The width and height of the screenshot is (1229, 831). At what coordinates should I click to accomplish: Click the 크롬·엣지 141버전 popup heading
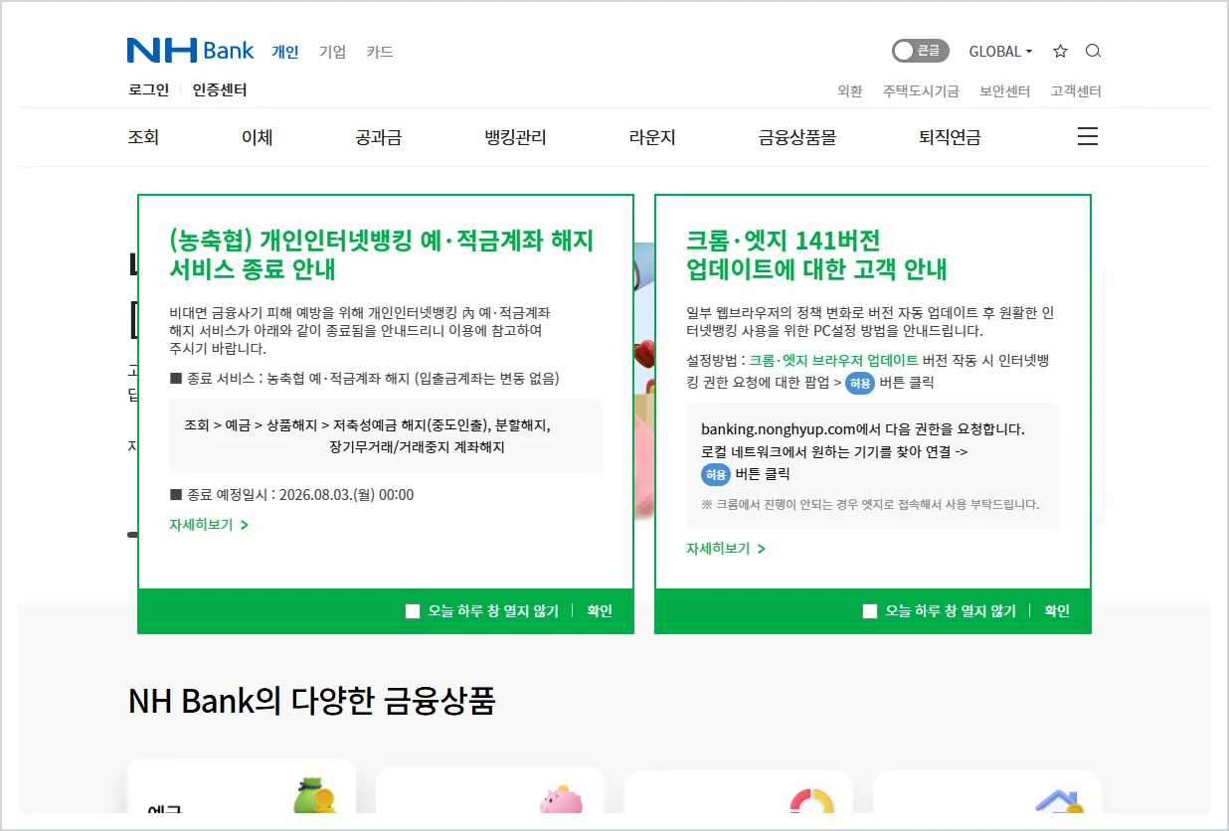tap(816, 254)
